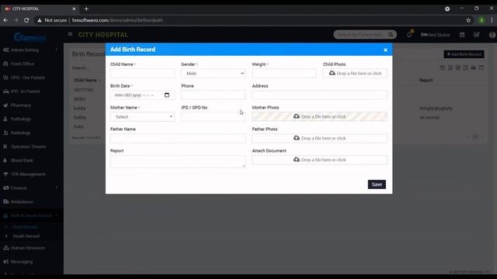
Task: Click the Birth Date field
Action: 142,95
